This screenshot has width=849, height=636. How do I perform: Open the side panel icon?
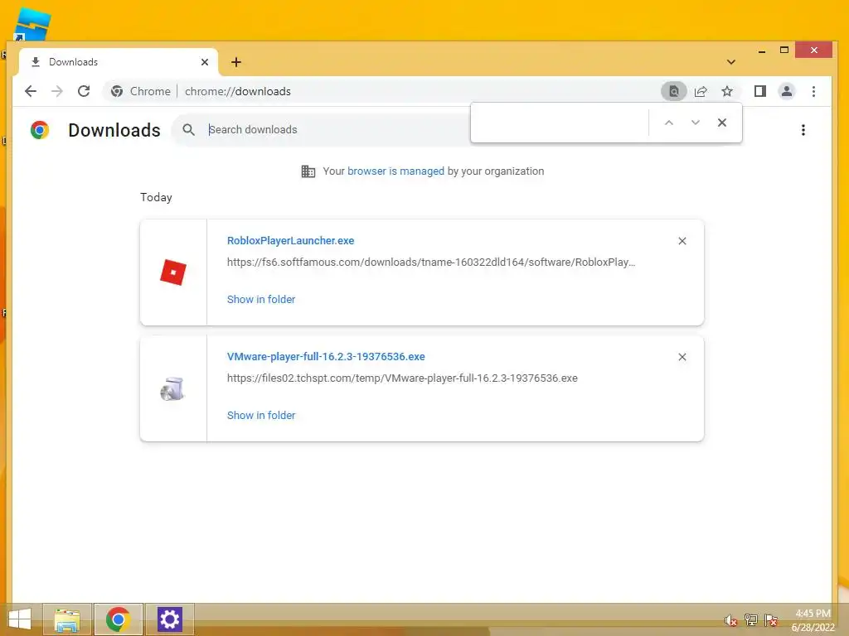click(x=760, y=91)
